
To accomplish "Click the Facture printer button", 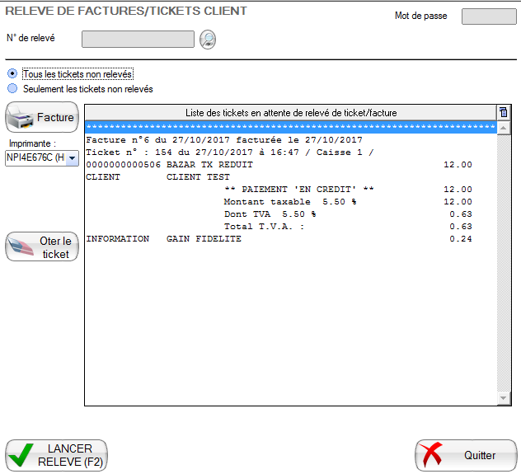I will click(42, 118).
